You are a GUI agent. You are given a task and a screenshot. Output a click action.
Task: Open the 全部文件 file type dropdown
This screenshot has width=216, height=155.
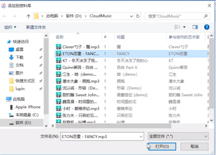tap(178, 136)
